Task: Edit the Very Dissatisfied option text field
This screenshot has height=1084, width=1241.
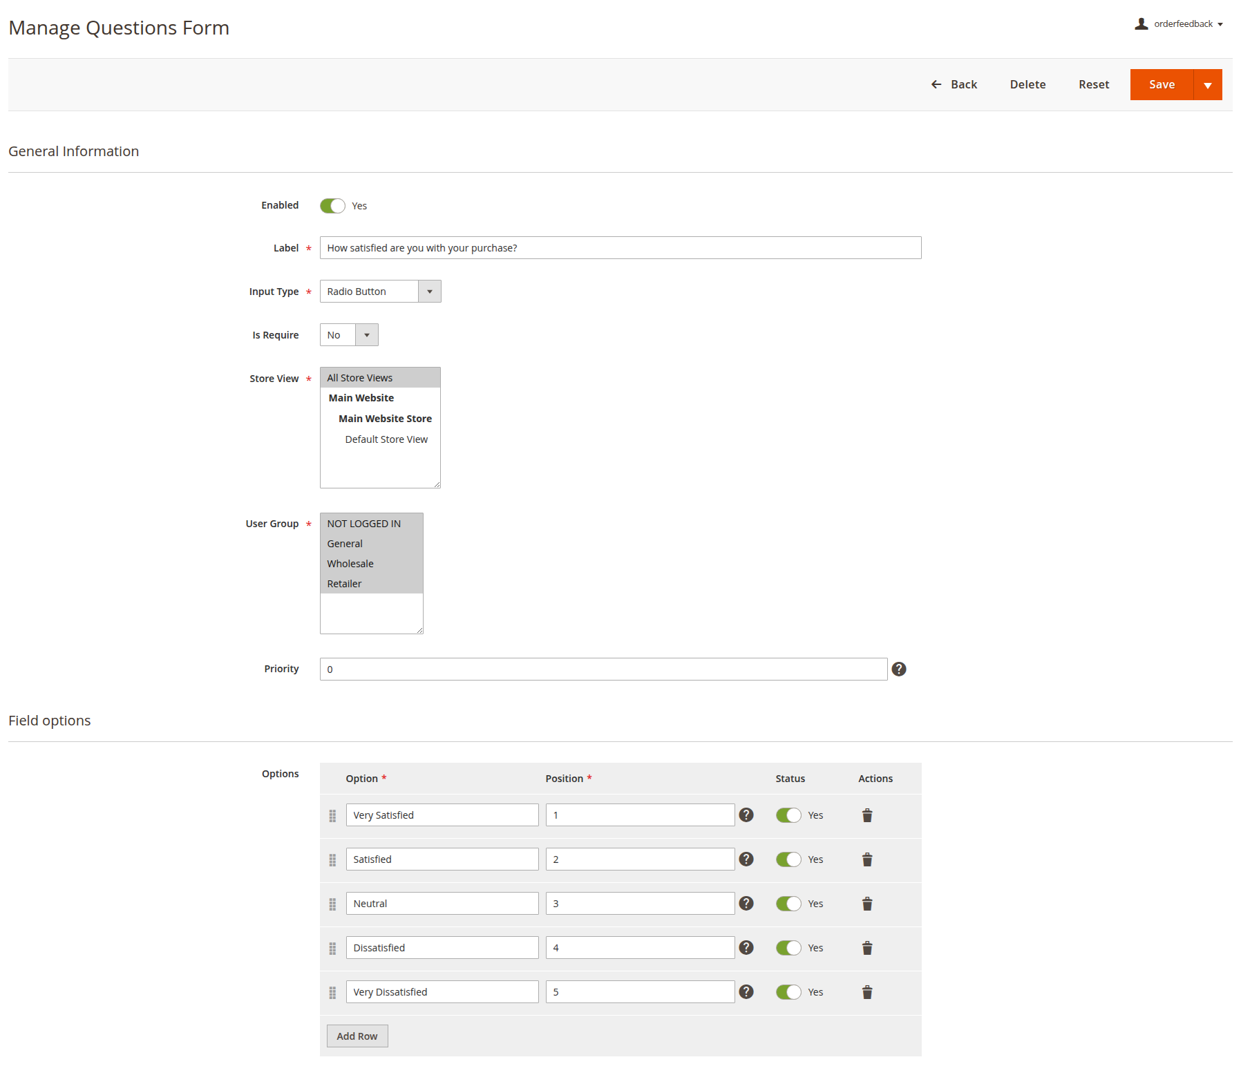Action: point(442,992)
